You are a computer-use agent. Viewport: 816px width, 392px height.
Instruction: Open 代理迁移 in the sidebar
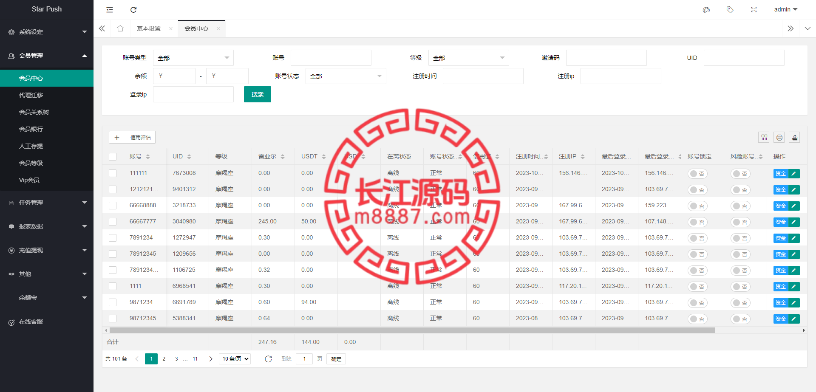pyautogui.click(x=47, y=95)
